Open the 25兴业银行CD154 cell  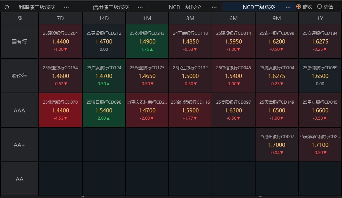(60, 76)
